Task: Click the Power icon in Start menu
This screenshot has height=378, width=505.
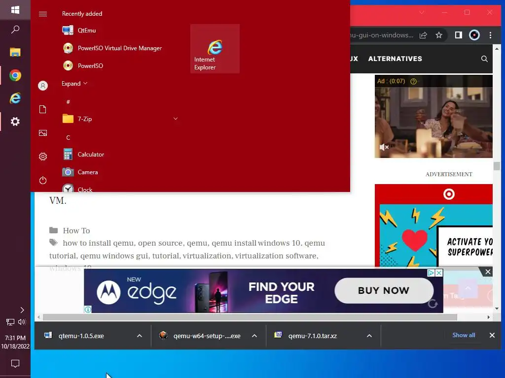Action: tap(43, 180)
